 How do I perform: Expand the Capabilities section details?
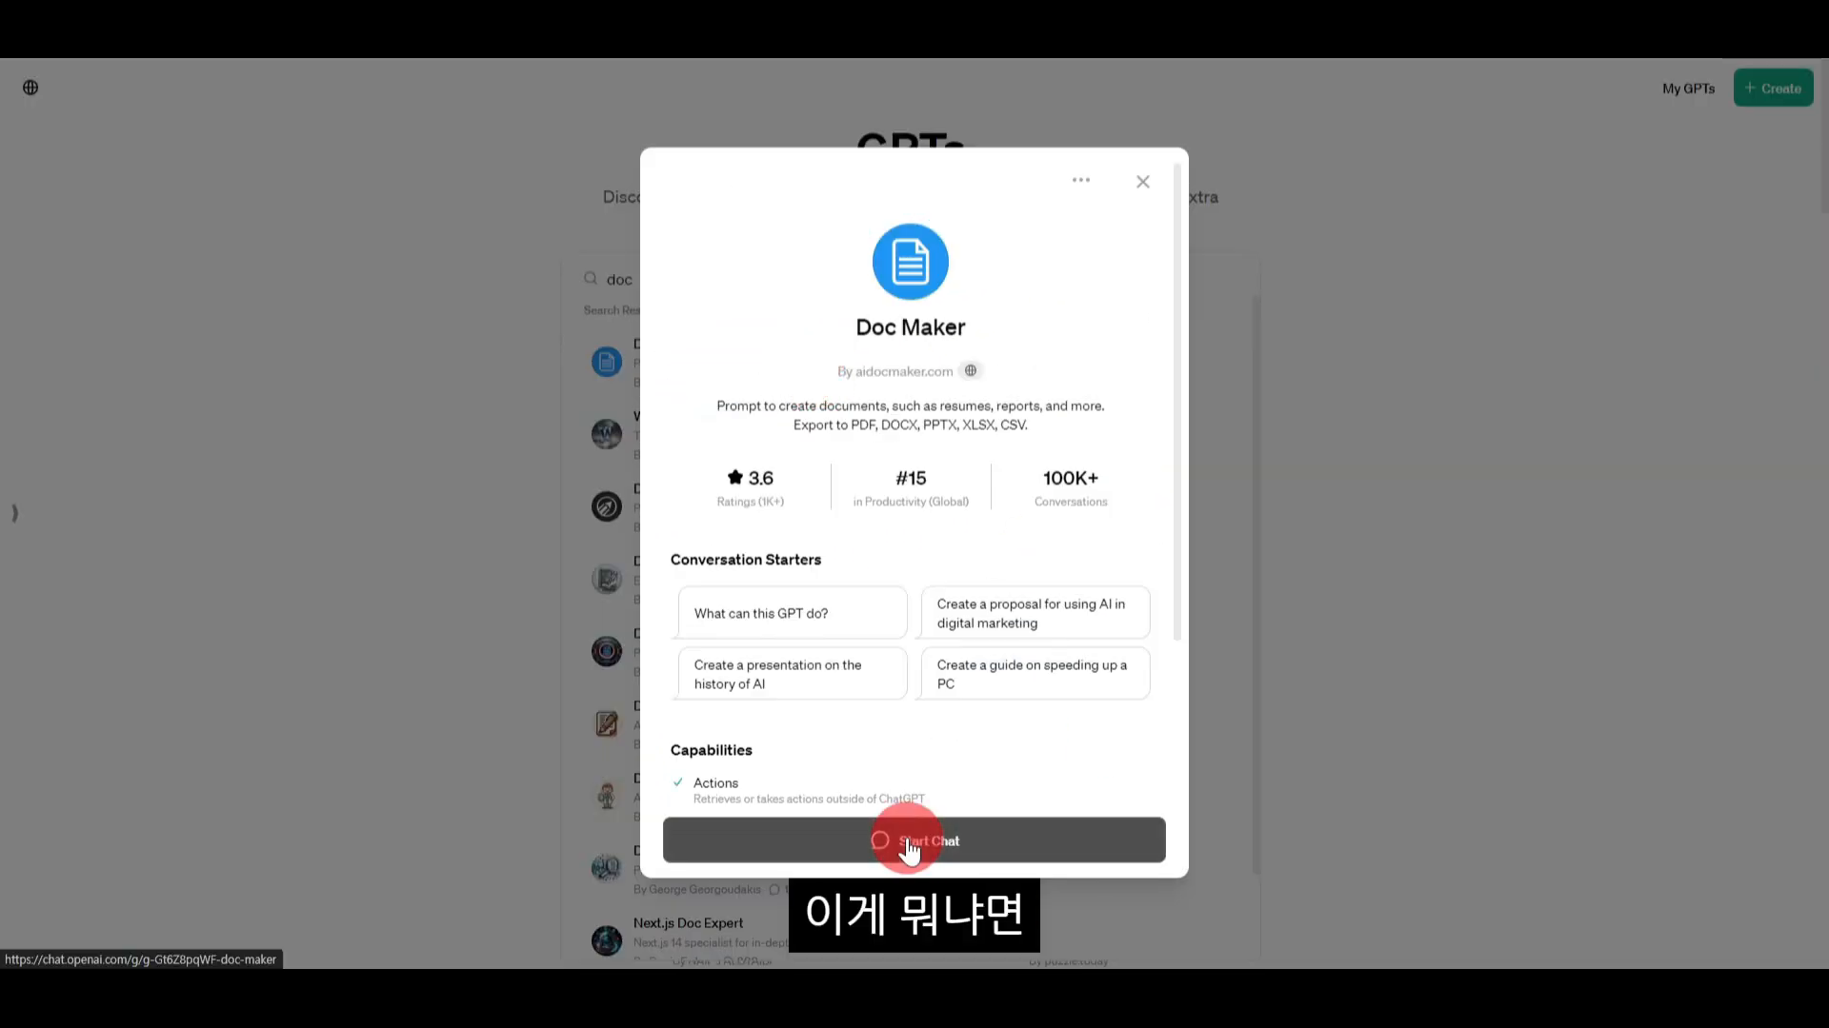pyautogui.click(x=710, y=749)
